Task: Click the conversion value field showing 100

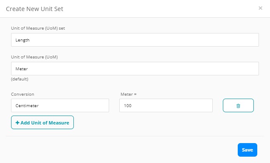Action: point(166,105)
